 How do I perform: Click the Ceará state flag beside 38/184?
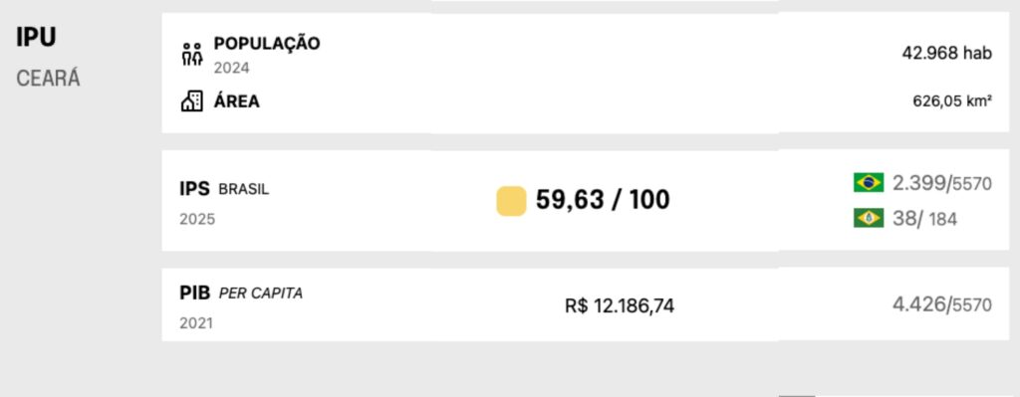(x=869, y=218)
